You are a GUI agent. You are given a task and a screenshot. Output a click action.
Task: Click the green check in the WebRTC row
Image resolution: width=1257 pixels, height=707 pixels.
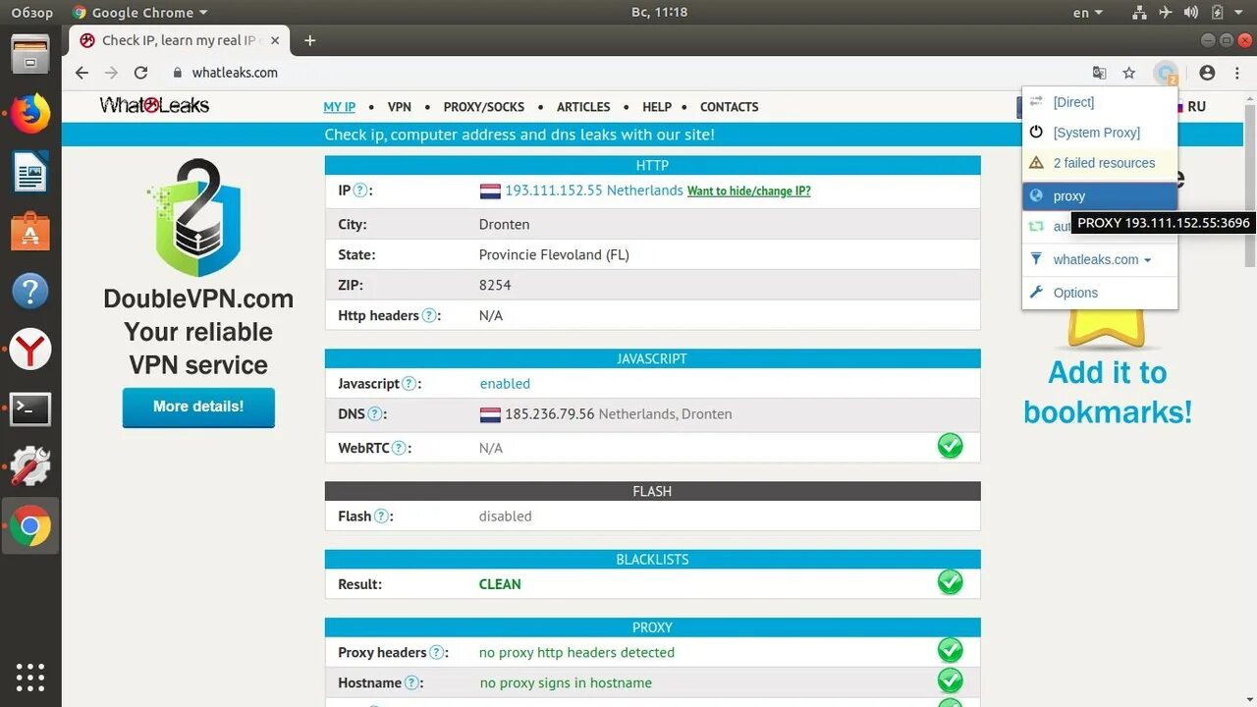[x=950, y=447]
